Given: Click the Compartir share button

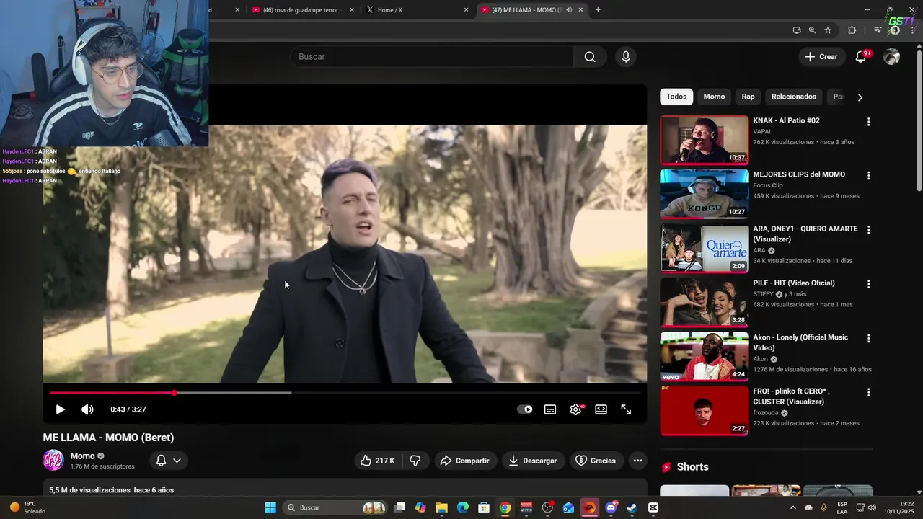Looking at the screenshot, I should point(465,461).
